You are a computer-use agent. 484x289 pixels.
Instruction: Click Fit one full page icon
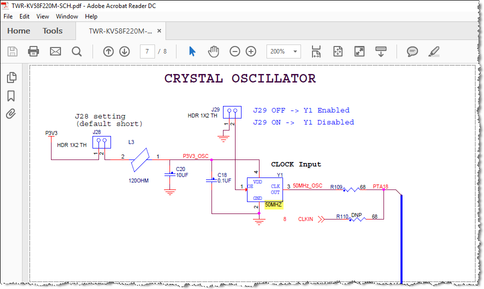(x=338, y=51)
